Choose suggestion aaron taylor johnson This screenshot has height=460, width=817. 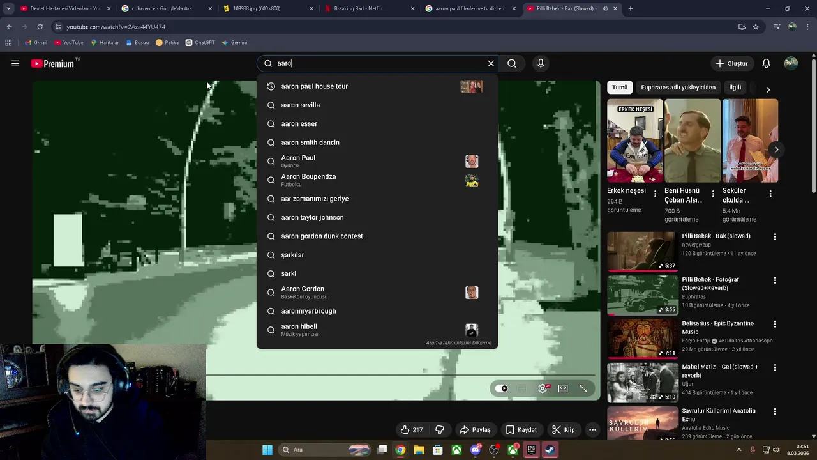377,217
